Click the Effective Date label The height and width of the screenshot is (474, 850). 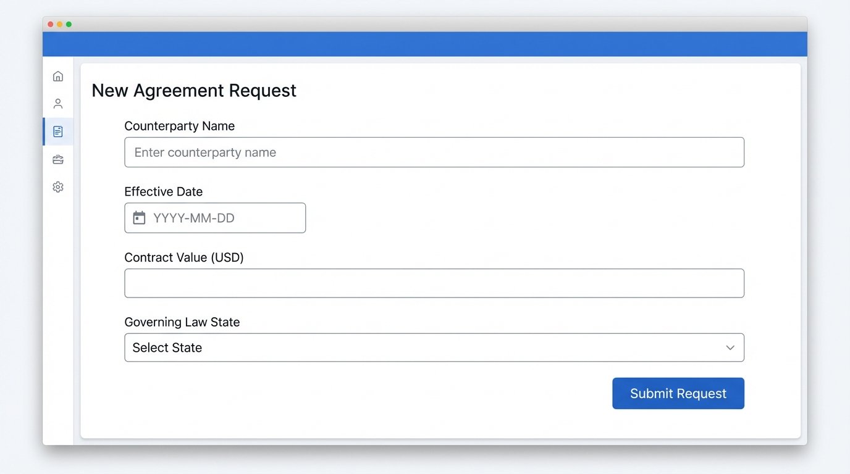163,192
